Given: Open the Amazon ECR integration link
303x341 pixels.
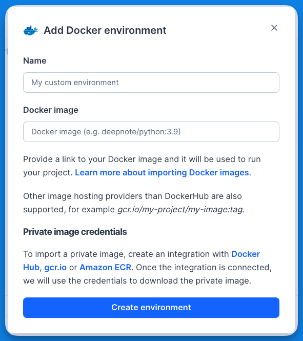Looking at the screenshot, I should [x=106, y=268].
